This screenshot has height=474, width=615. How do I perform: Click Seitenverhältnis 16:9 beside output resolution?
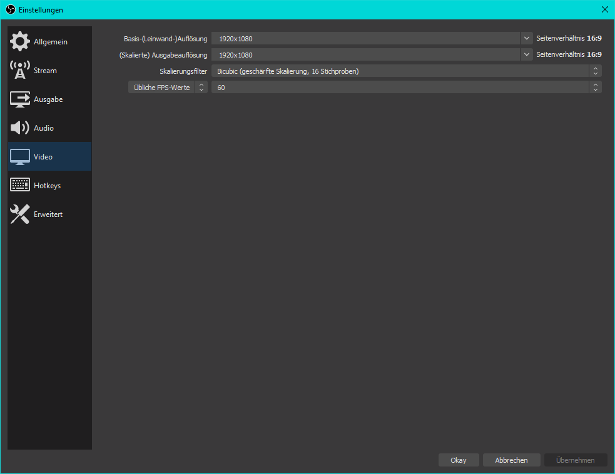569,54
